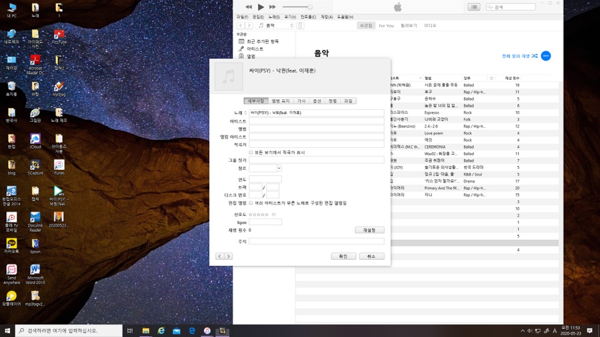Image resolution: width=600 pixels, height=337 pixels.
Task: Click the 취소 cancel button
Action: (x=371, y=256)
